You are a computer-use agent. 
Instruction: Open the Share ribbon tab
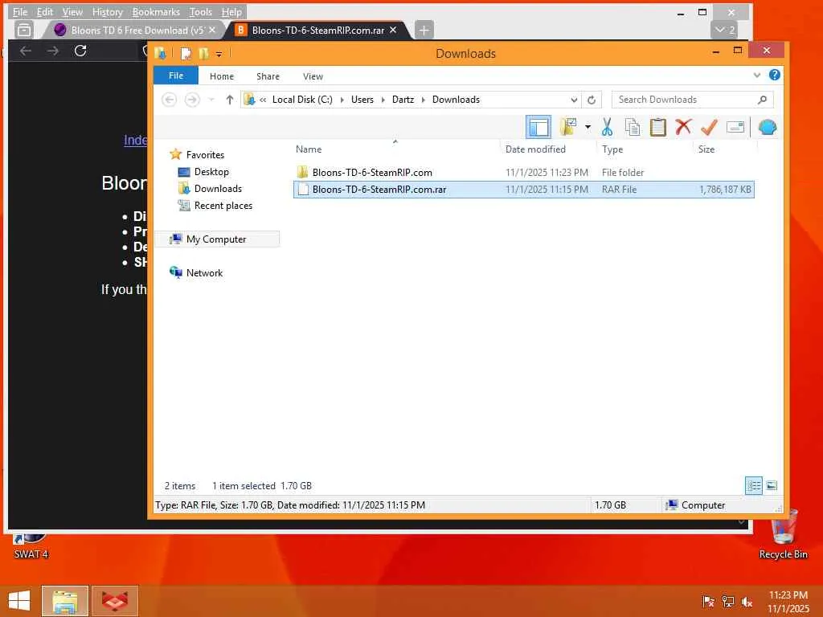click(268, 76)
